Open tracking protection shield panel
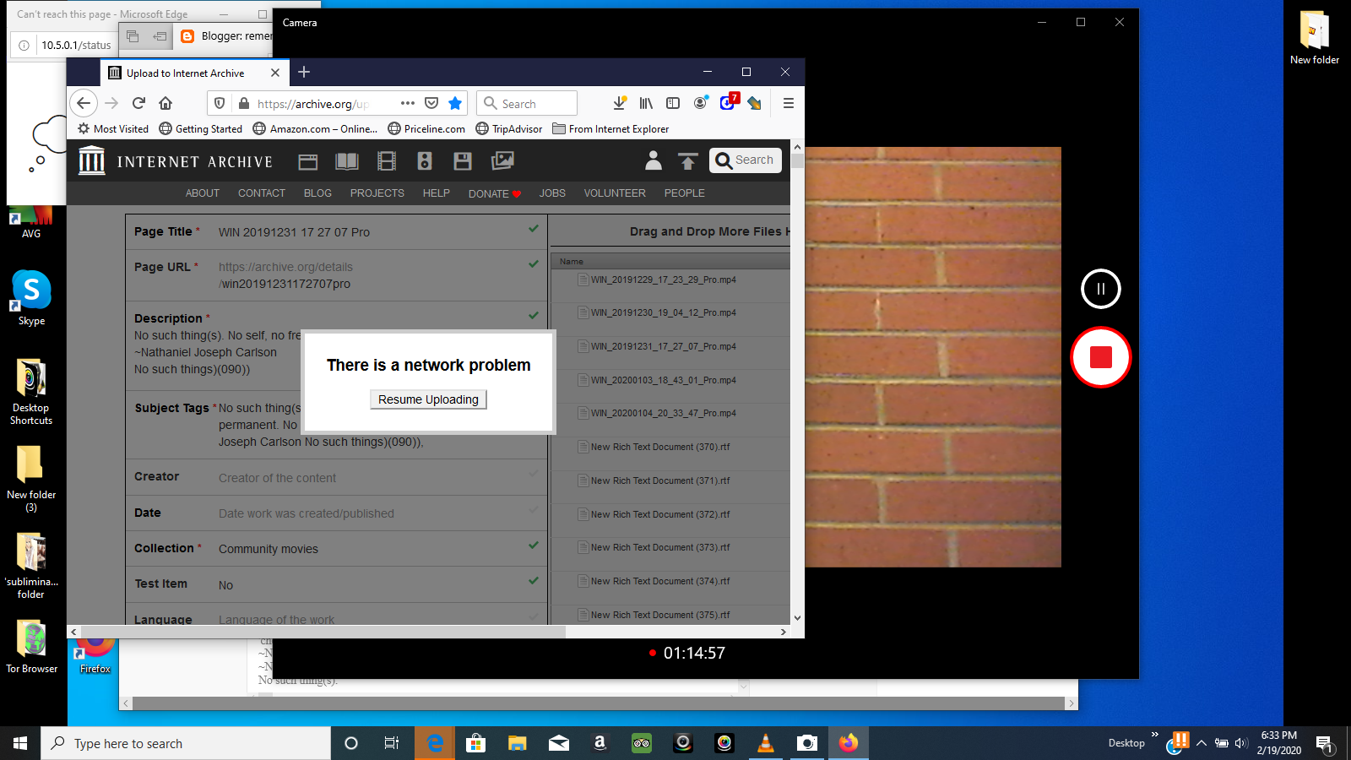The height and width of the screenshot is (760, 1351). [x=220, y=103]
